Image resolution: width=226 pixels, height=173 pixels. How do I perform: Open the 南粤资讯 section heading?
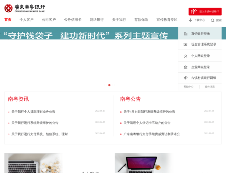(x=18, y=99)
